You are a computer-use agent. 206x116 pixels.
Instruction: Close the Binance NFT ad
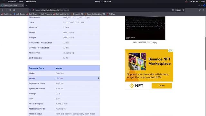(x=172, y=51)
